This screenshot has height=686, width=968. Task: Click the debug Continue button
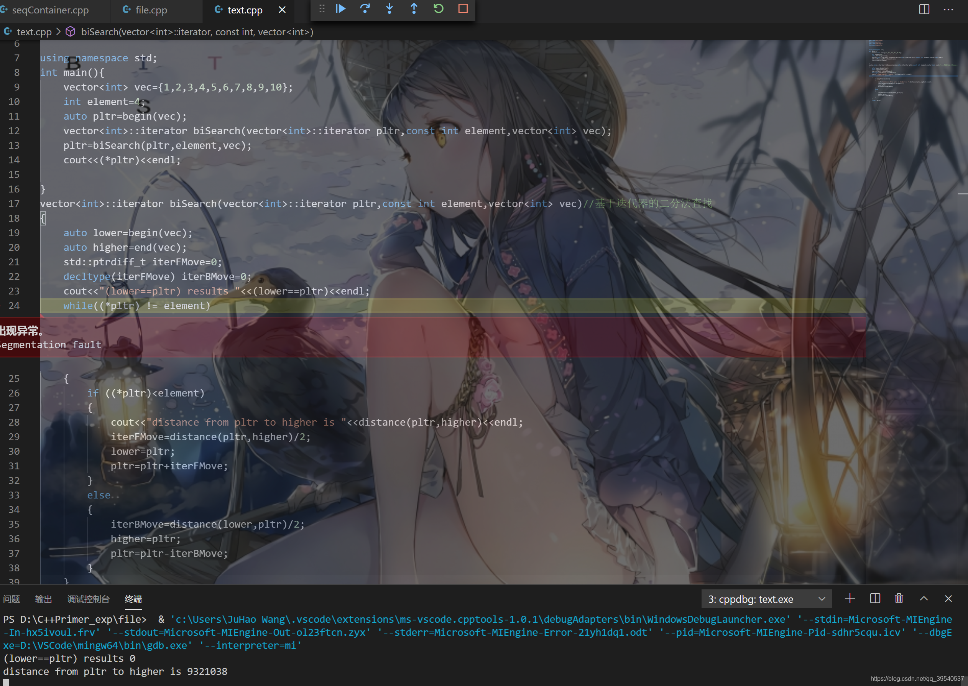coord(340,8)
